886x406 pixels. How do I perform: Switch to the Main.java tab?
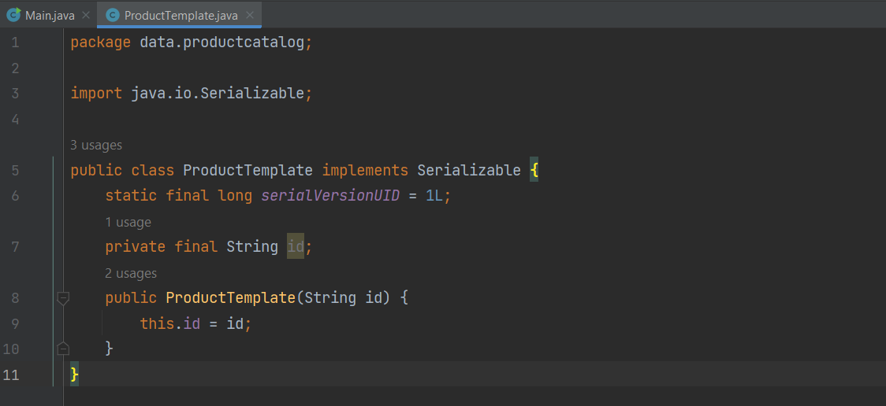click(x=49, y=15)
